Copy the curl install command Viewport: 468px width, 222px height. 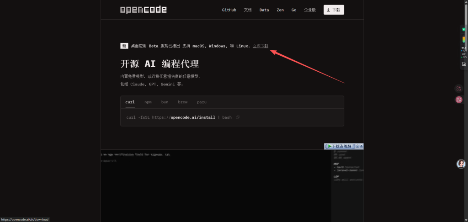pyautogui.click(x=238, y=117)
